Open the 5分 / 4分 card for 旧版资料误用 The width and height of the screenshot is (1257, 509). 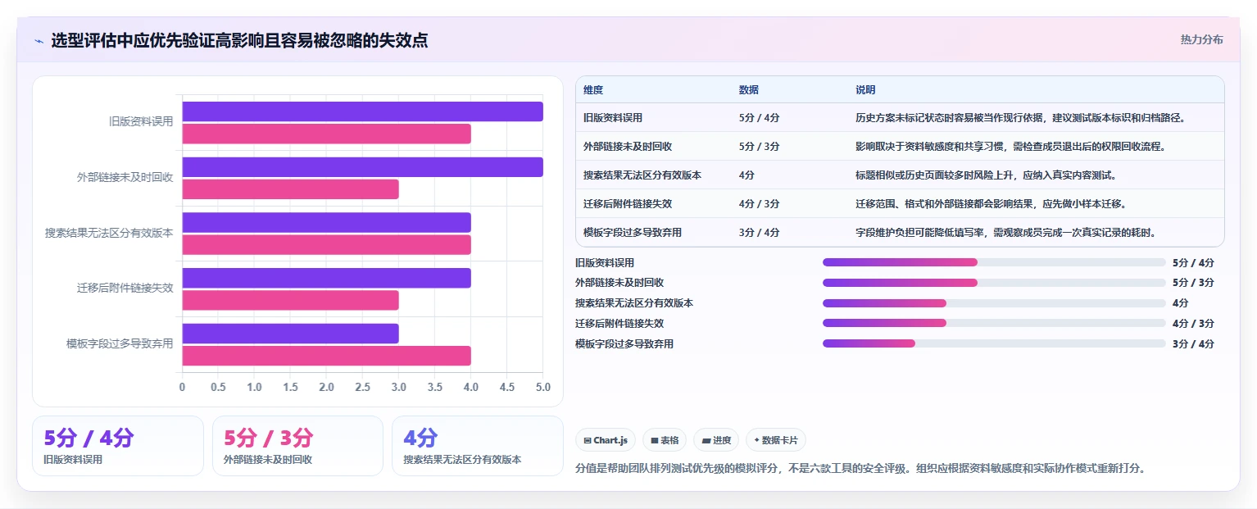tap(118, 446)
